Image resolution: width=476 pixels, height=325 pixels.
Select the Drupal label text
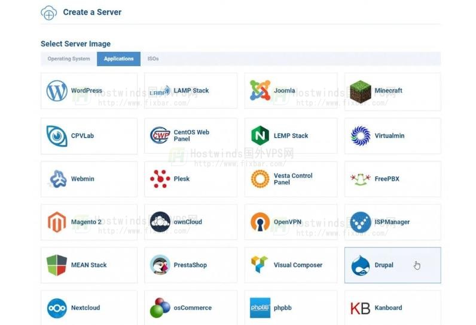[384, 265]
